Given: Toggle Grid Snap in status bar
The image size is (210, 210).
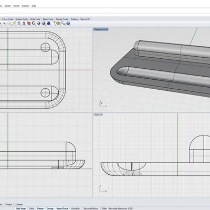Looking at the screenshot, I should 20,208.
